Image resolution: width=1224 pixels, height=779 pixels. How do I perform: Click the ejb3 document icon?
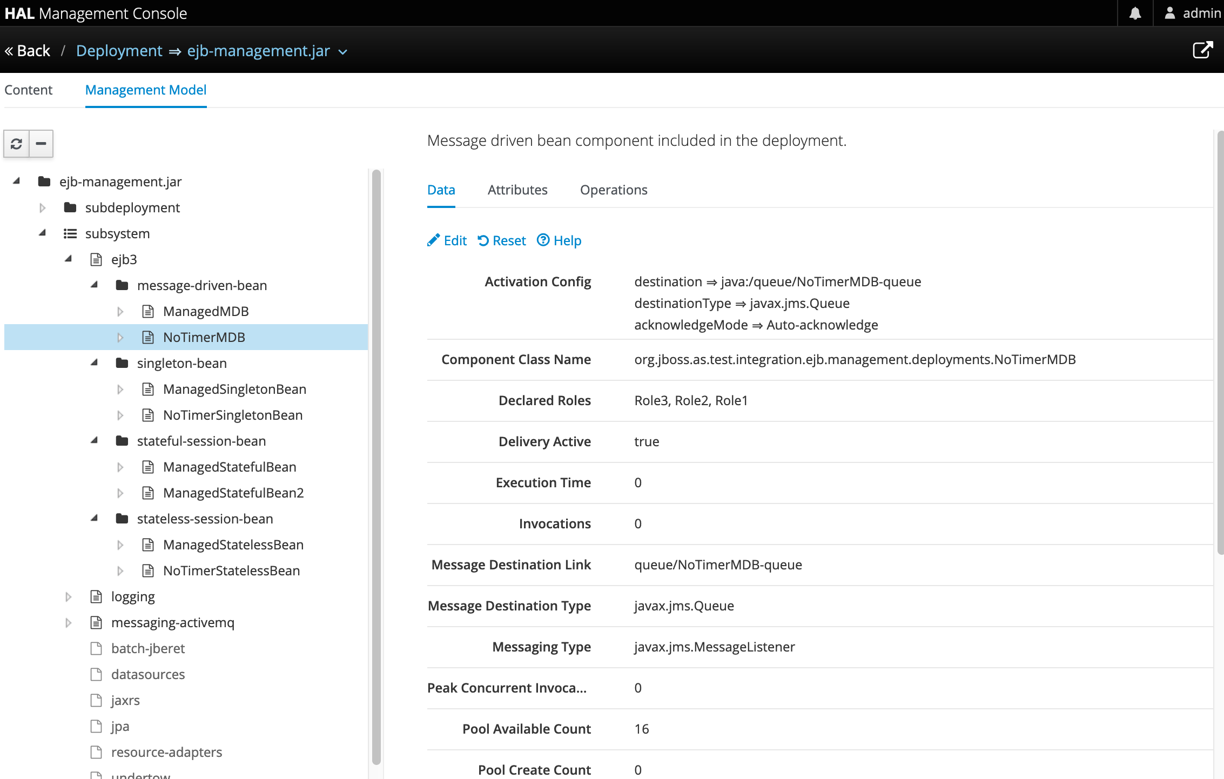(x=96, y=259)
